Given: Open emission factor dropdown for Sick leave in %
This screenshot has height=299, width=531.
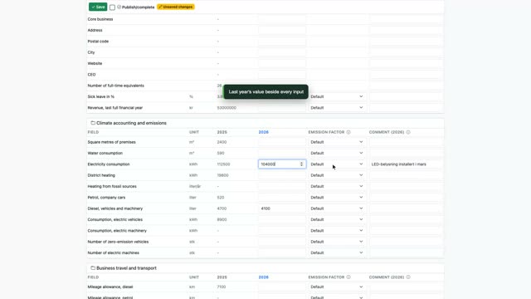Looking at the screenshot, I should (337, 96).
